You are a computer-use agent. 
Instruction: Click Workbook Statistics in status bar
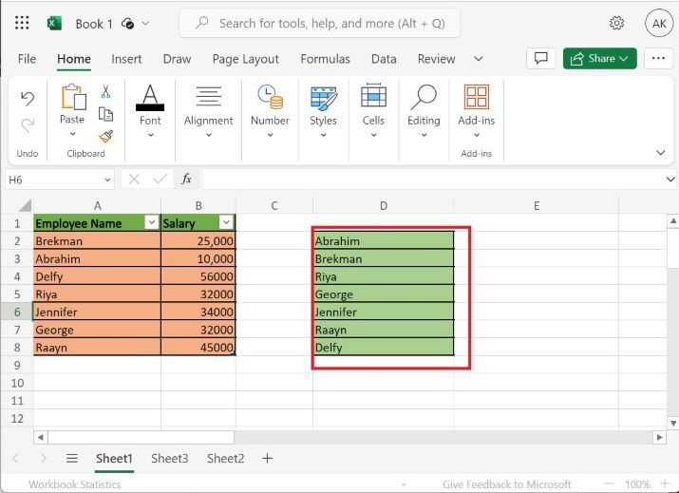pyautogui.click(x=74, y=484)
